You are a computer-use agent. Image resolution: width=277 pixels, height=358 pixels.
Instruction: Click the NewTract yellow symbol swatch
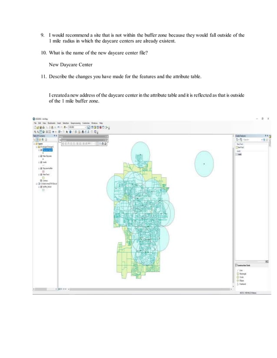[x=43, y=178]
